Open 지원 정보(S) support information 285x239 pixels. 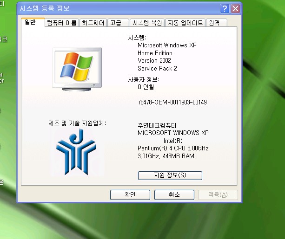click(170, 175)
